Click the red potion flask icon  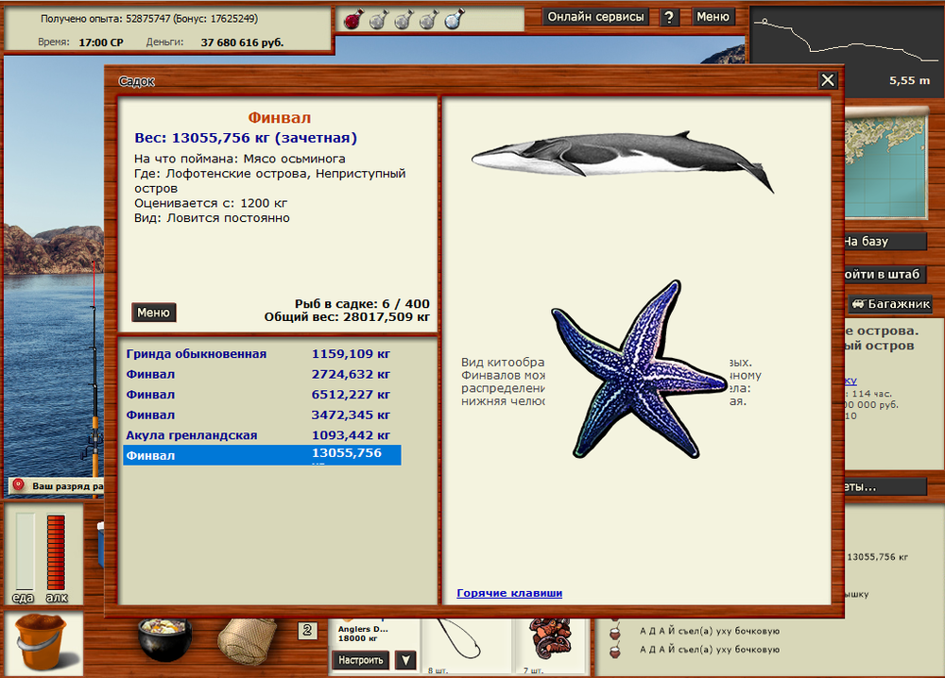352,19
